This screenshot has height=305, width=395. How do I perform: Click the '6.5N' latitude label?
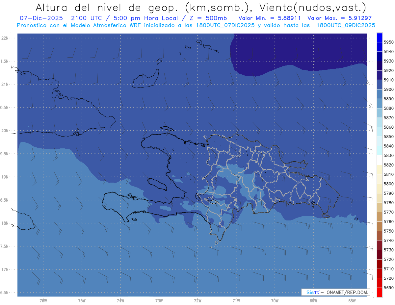tap(4, 293)
